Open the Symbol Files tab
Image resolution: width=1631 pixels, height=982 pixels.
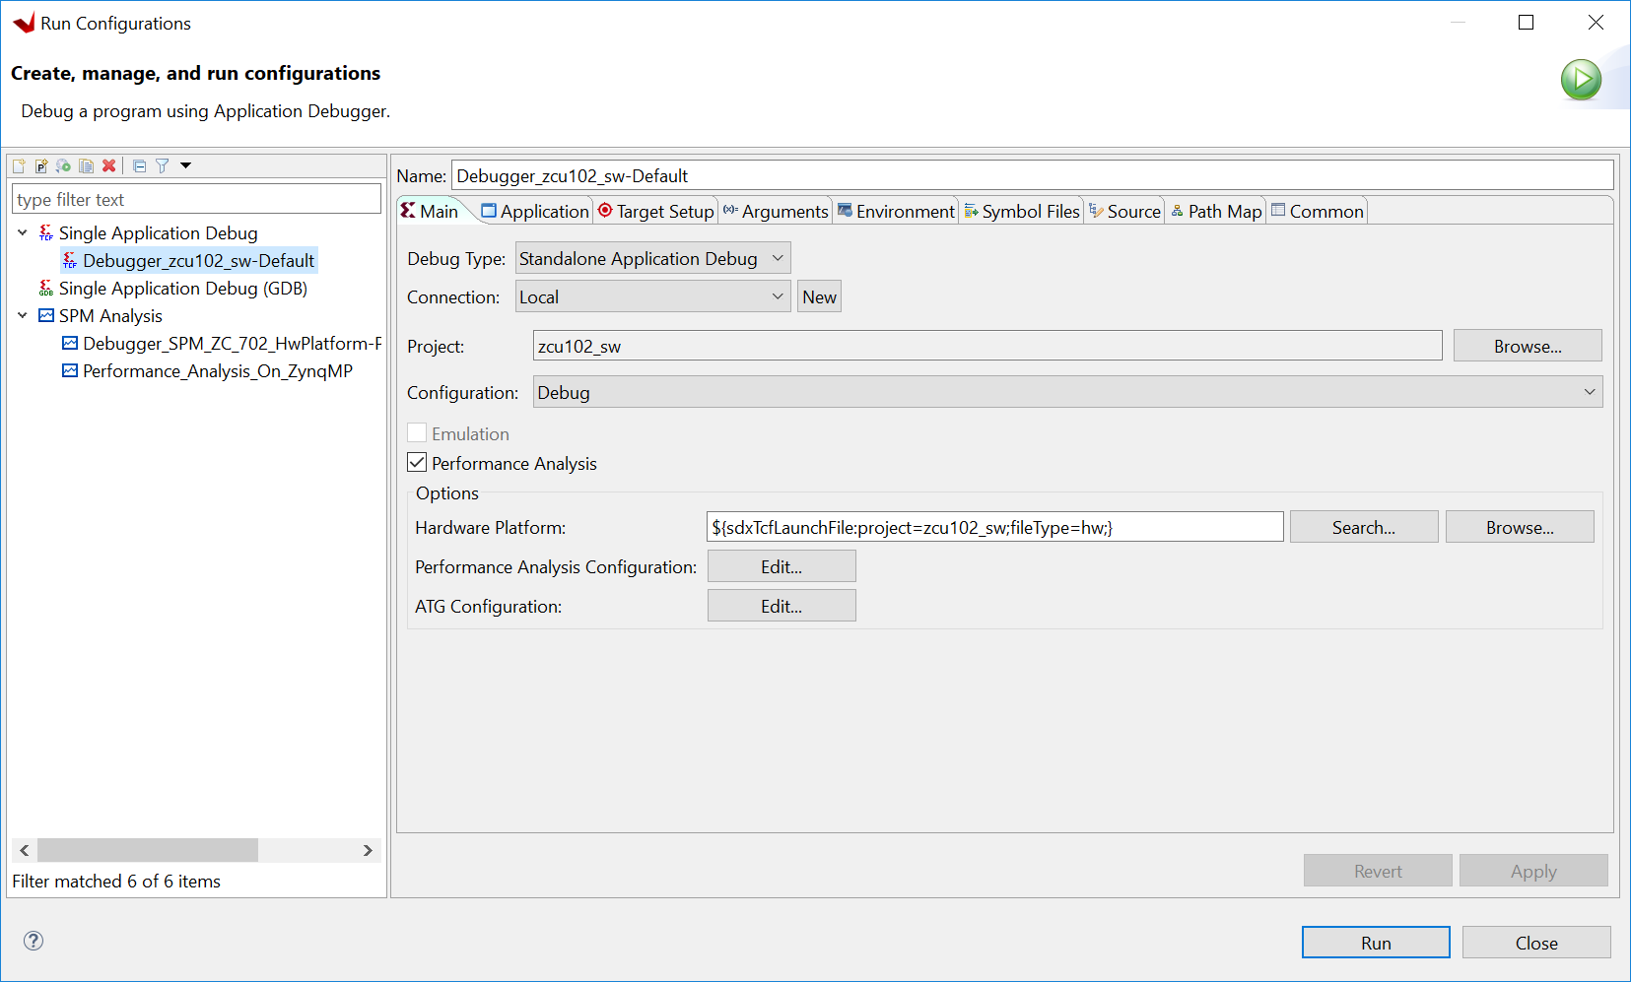tap(1022, 212)
